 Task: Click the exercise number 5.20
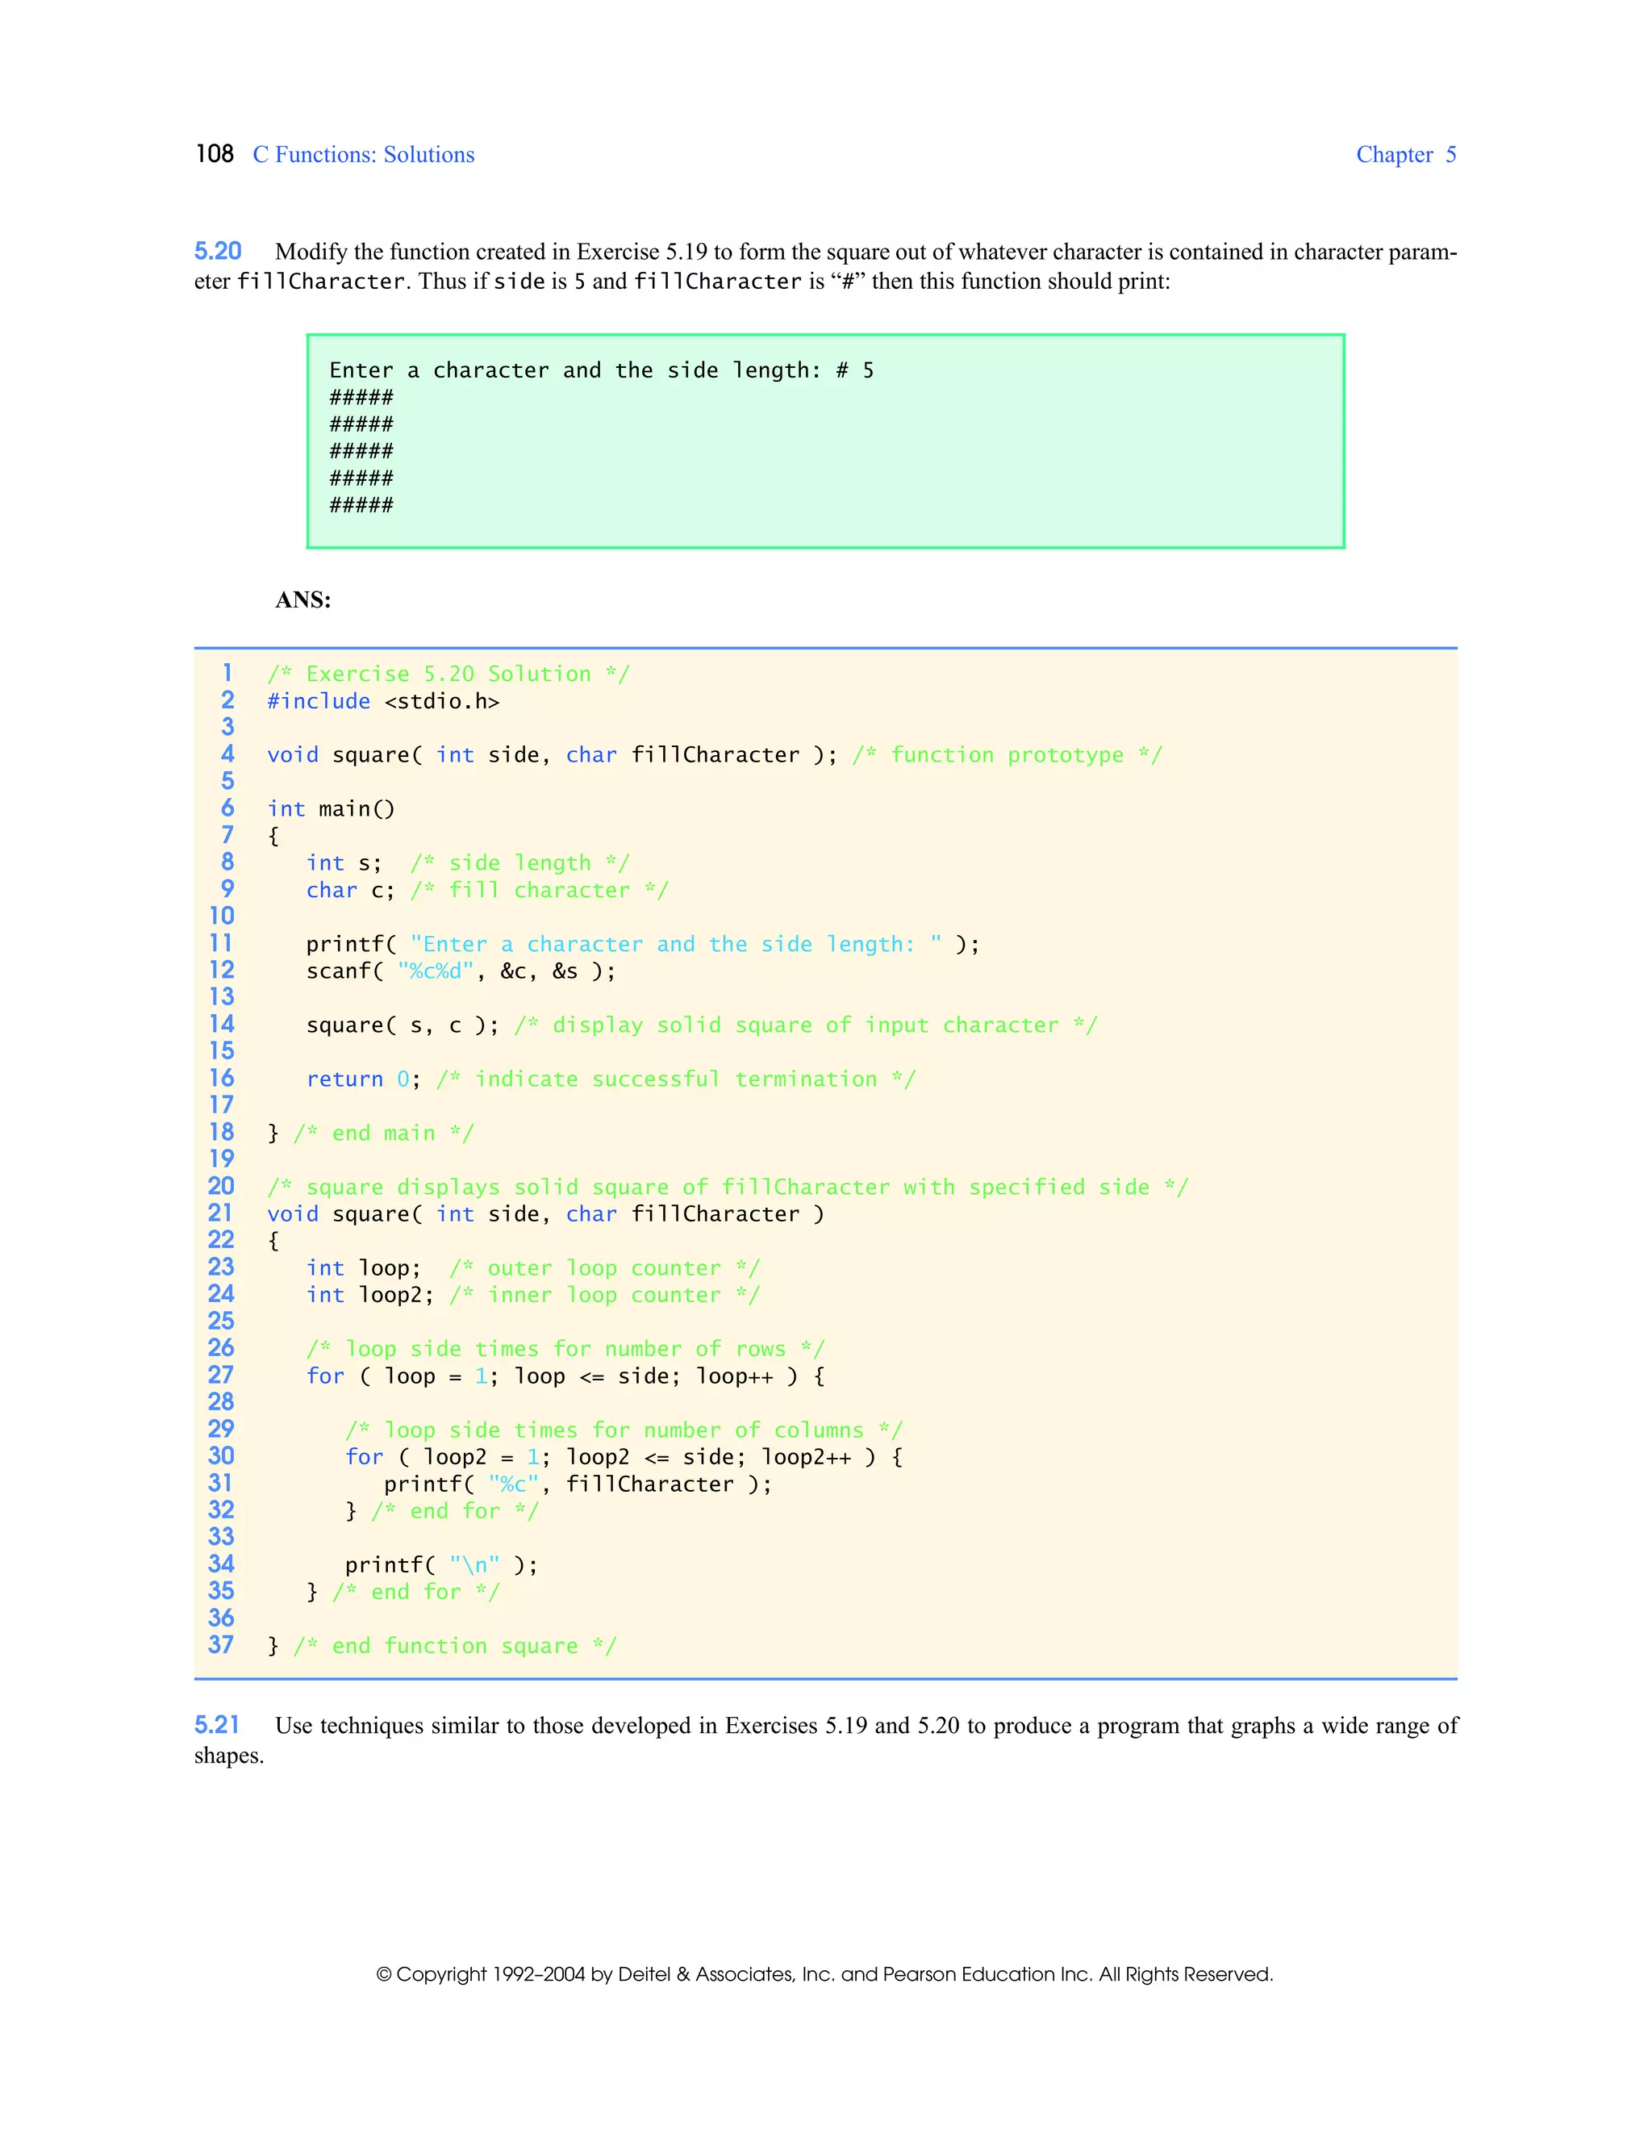pyautogui.click(x=217, y=252)
